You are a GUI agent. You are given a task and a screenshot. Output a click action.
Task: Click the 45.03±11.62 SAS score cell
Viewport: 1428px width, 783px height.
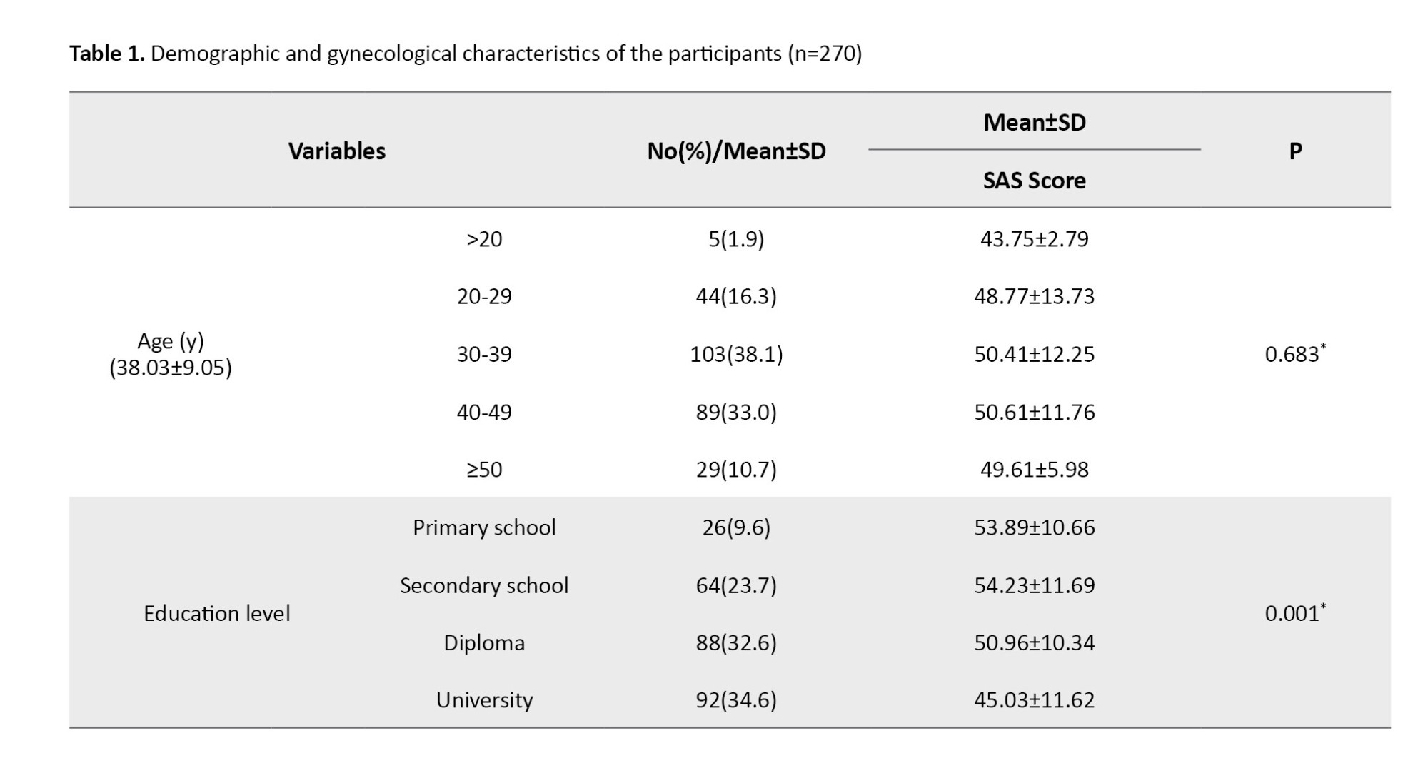tap(1034, 700)
